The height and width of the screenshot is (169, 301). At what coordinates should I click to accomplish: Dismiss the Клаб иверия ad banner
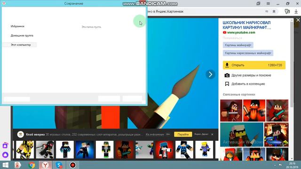[212, 135]
